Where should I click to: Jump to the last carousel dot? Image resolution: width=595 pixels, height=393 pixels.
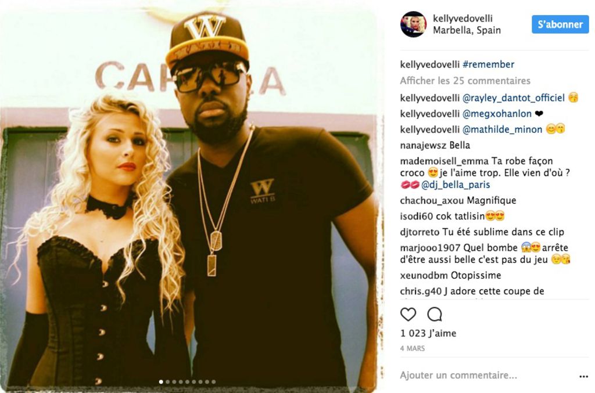coord(214,381)
